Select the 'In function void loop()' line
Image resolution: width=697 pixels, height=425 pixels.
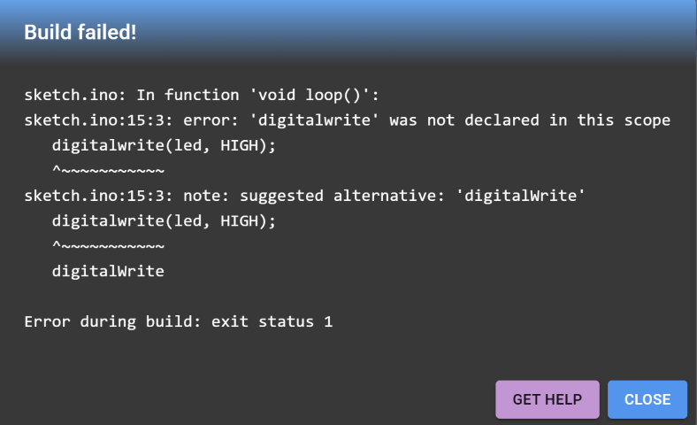point(202,95)
